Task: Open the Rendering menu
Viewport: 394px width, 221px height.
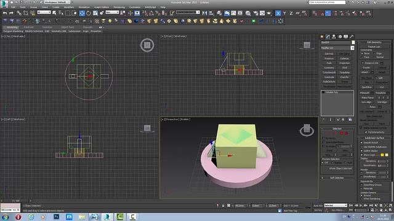Action: (119, 7)
